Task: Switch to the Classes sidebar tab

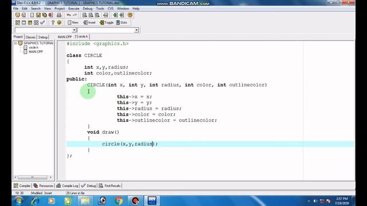Action: coord(30,37)
